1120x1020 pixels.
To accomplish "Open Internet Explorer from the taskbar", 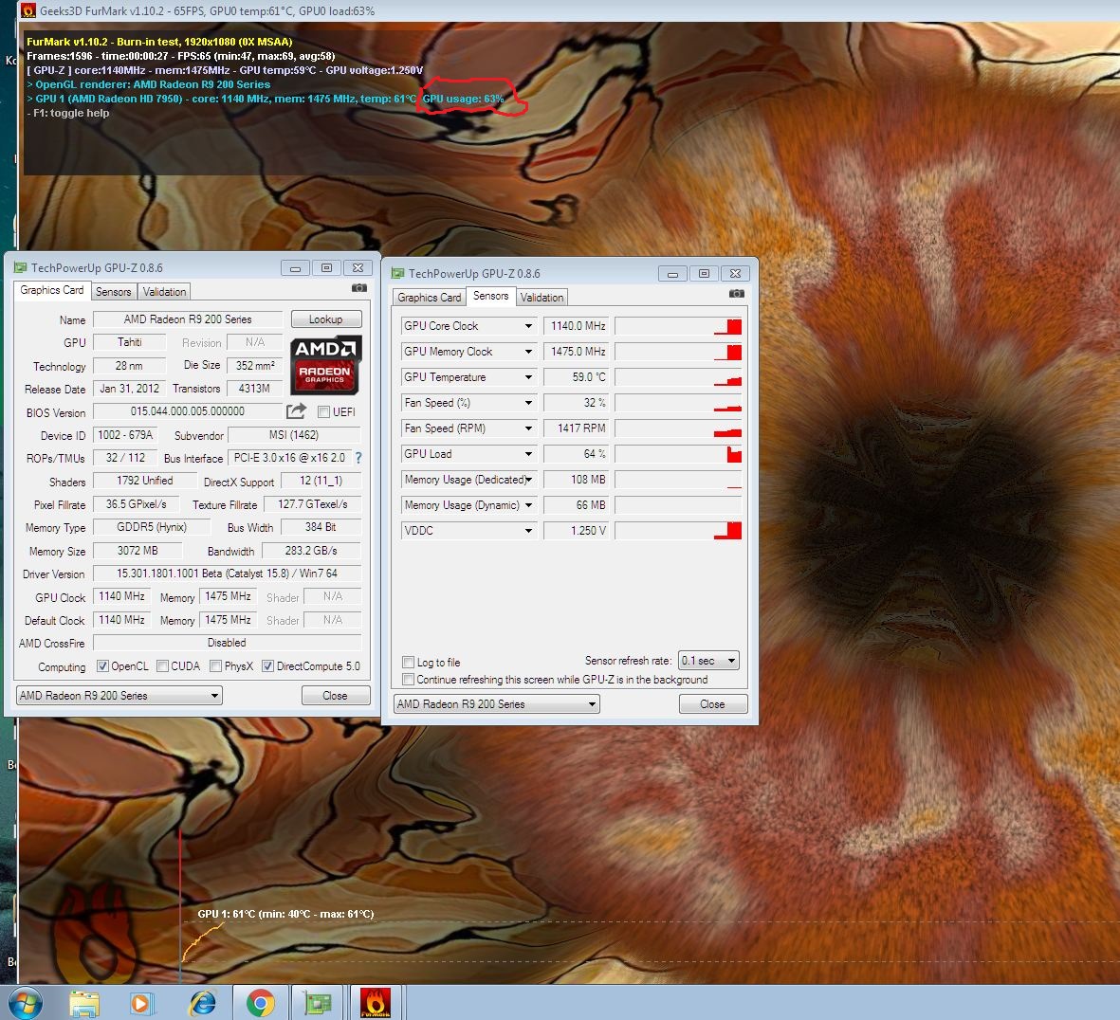I will [x=202, y=1004].
